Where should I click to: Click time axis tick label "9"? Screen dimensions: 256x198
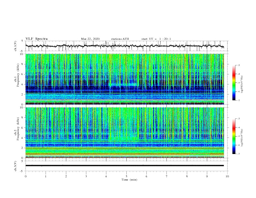(207, 176)
